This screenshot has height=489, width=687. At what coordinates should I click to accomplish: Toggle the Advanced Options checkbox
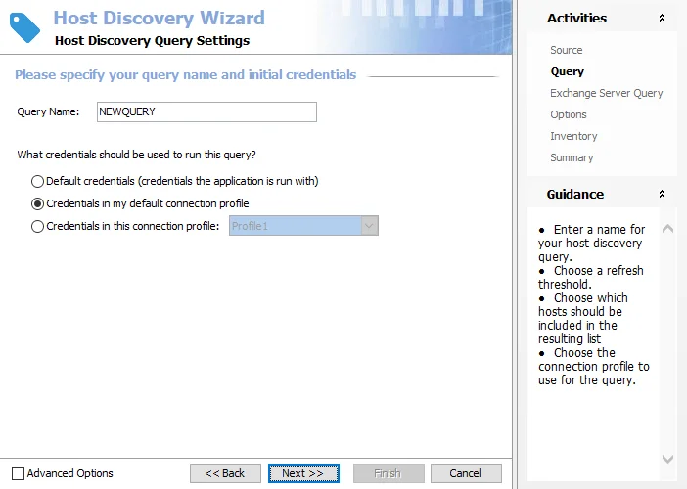click(18, 473)
